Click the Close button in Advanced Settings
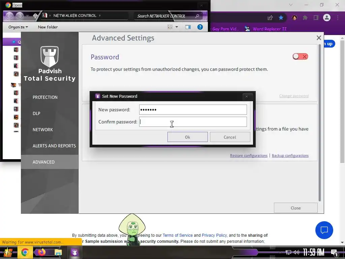 pos(296,208)
